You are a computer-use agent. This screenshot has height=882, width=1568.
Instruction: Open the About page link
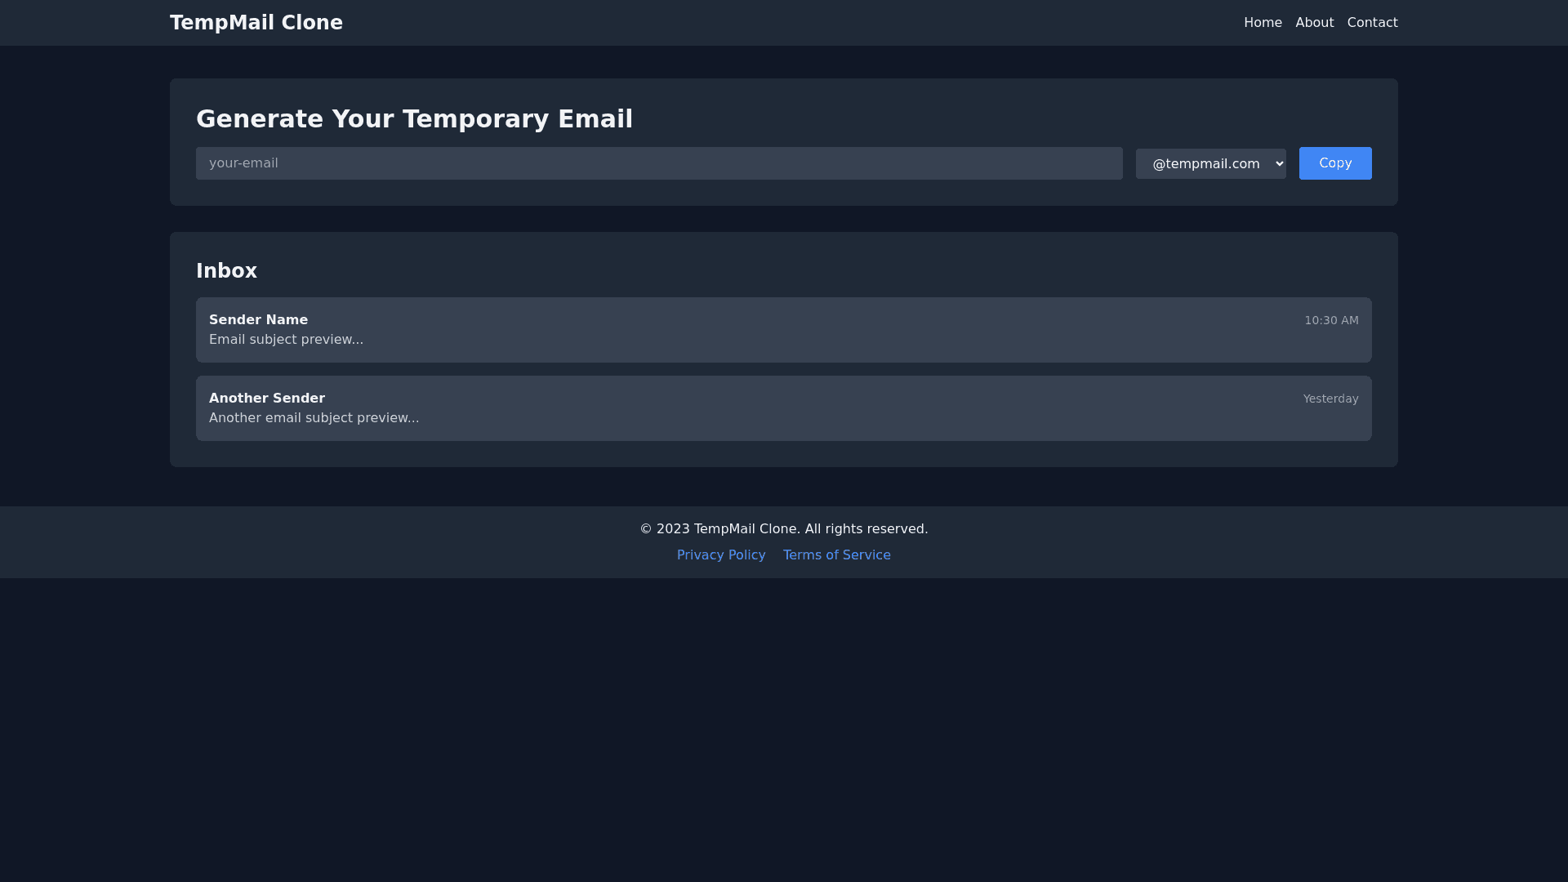[1314, 23]
